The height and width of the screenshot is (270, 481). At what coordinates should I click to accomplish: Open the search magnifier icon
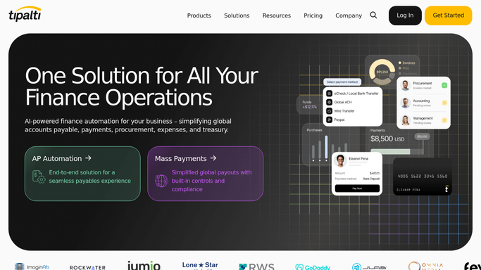pos(373,15)
